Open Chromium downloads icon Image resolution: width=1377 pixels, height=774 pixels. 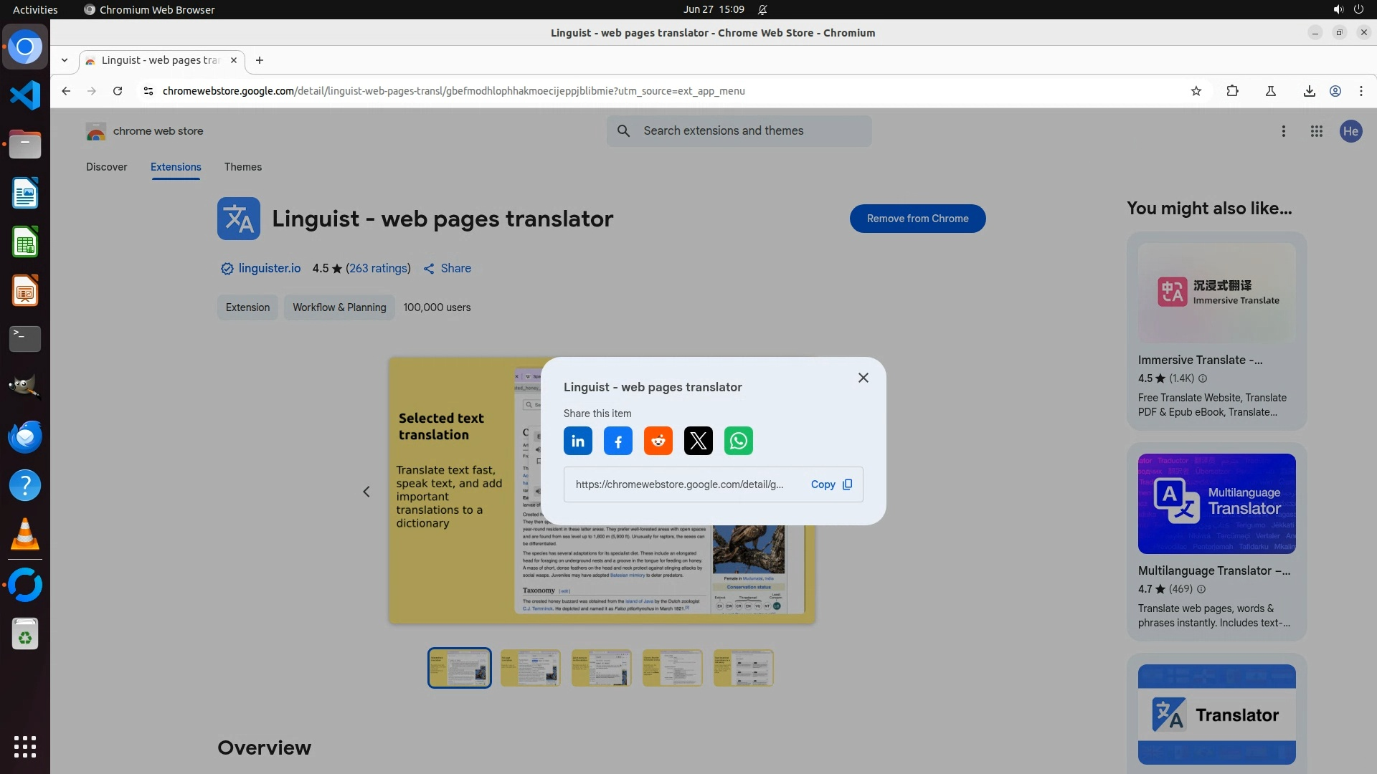1309,91
